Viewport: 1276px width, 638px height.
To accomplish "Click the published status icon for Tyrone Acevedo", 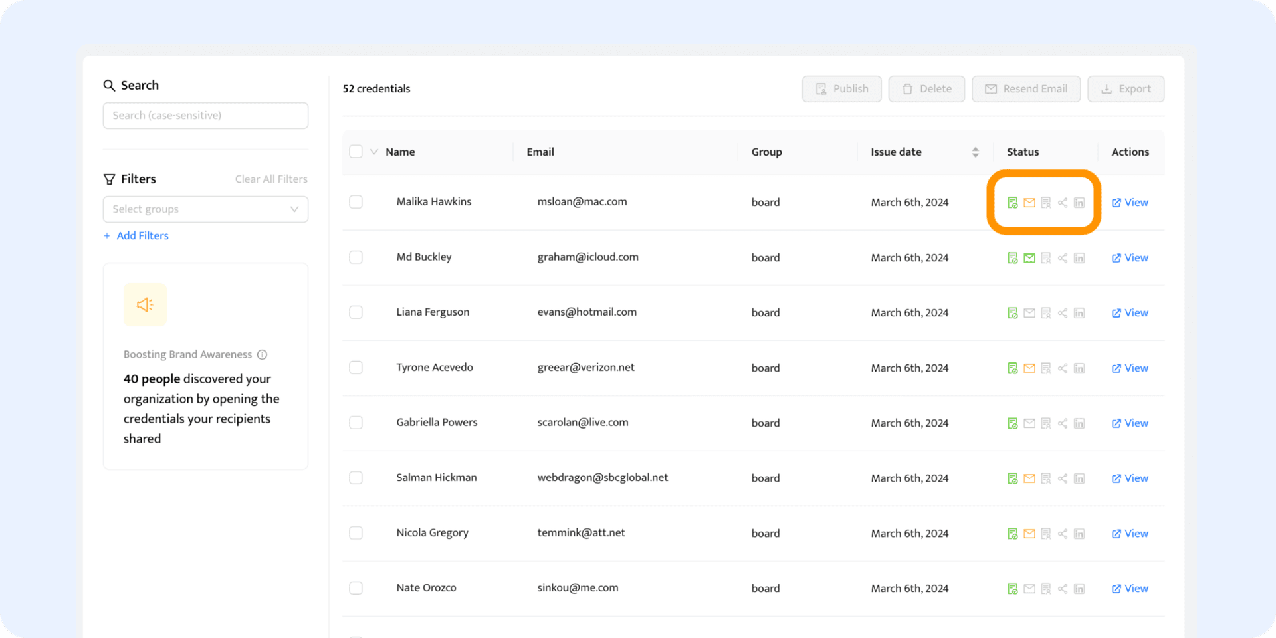I will (x=1012, y=368).
